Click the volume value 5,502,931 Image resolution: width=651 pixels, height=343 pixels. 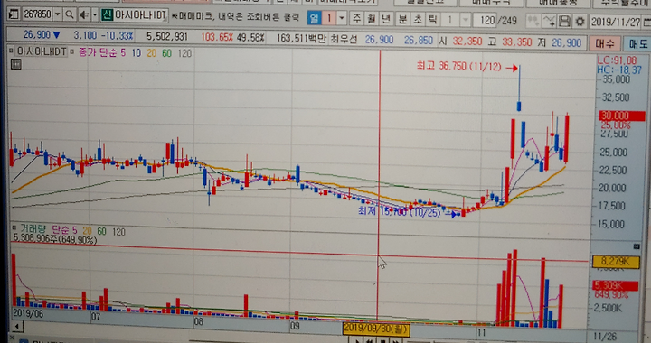(x=167, y=37)
